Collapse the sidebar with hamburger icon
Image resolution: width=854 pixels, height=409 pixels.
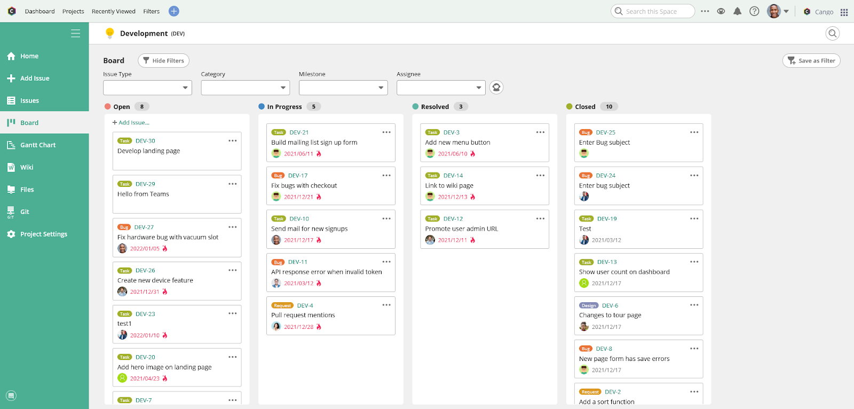coord(76,34)
